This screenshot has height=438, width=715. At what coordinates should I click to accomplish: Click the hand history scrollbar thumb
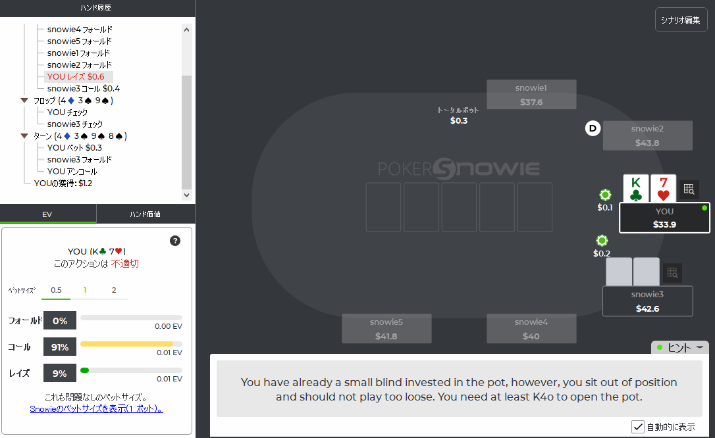(186, 132)
